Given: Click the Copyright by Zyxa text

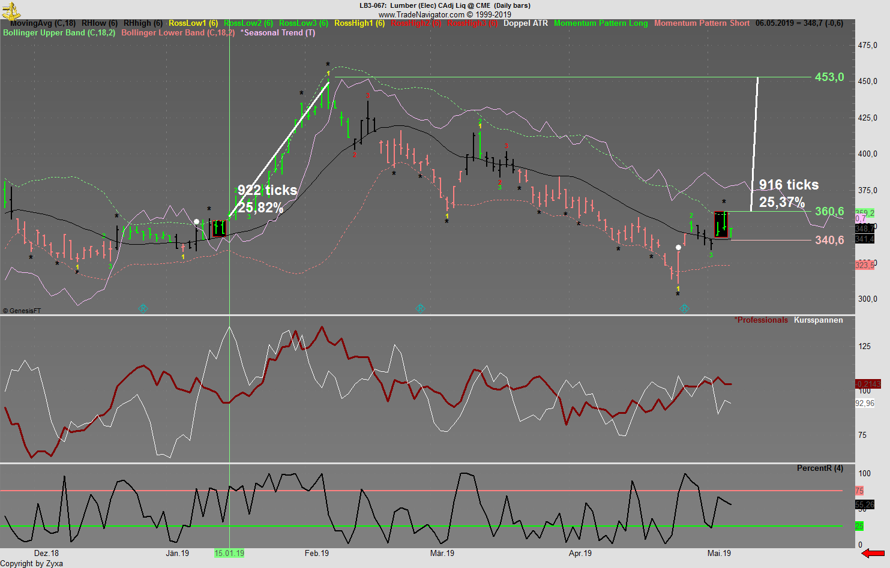Looking at the screenshot, I should coord(32,563).
